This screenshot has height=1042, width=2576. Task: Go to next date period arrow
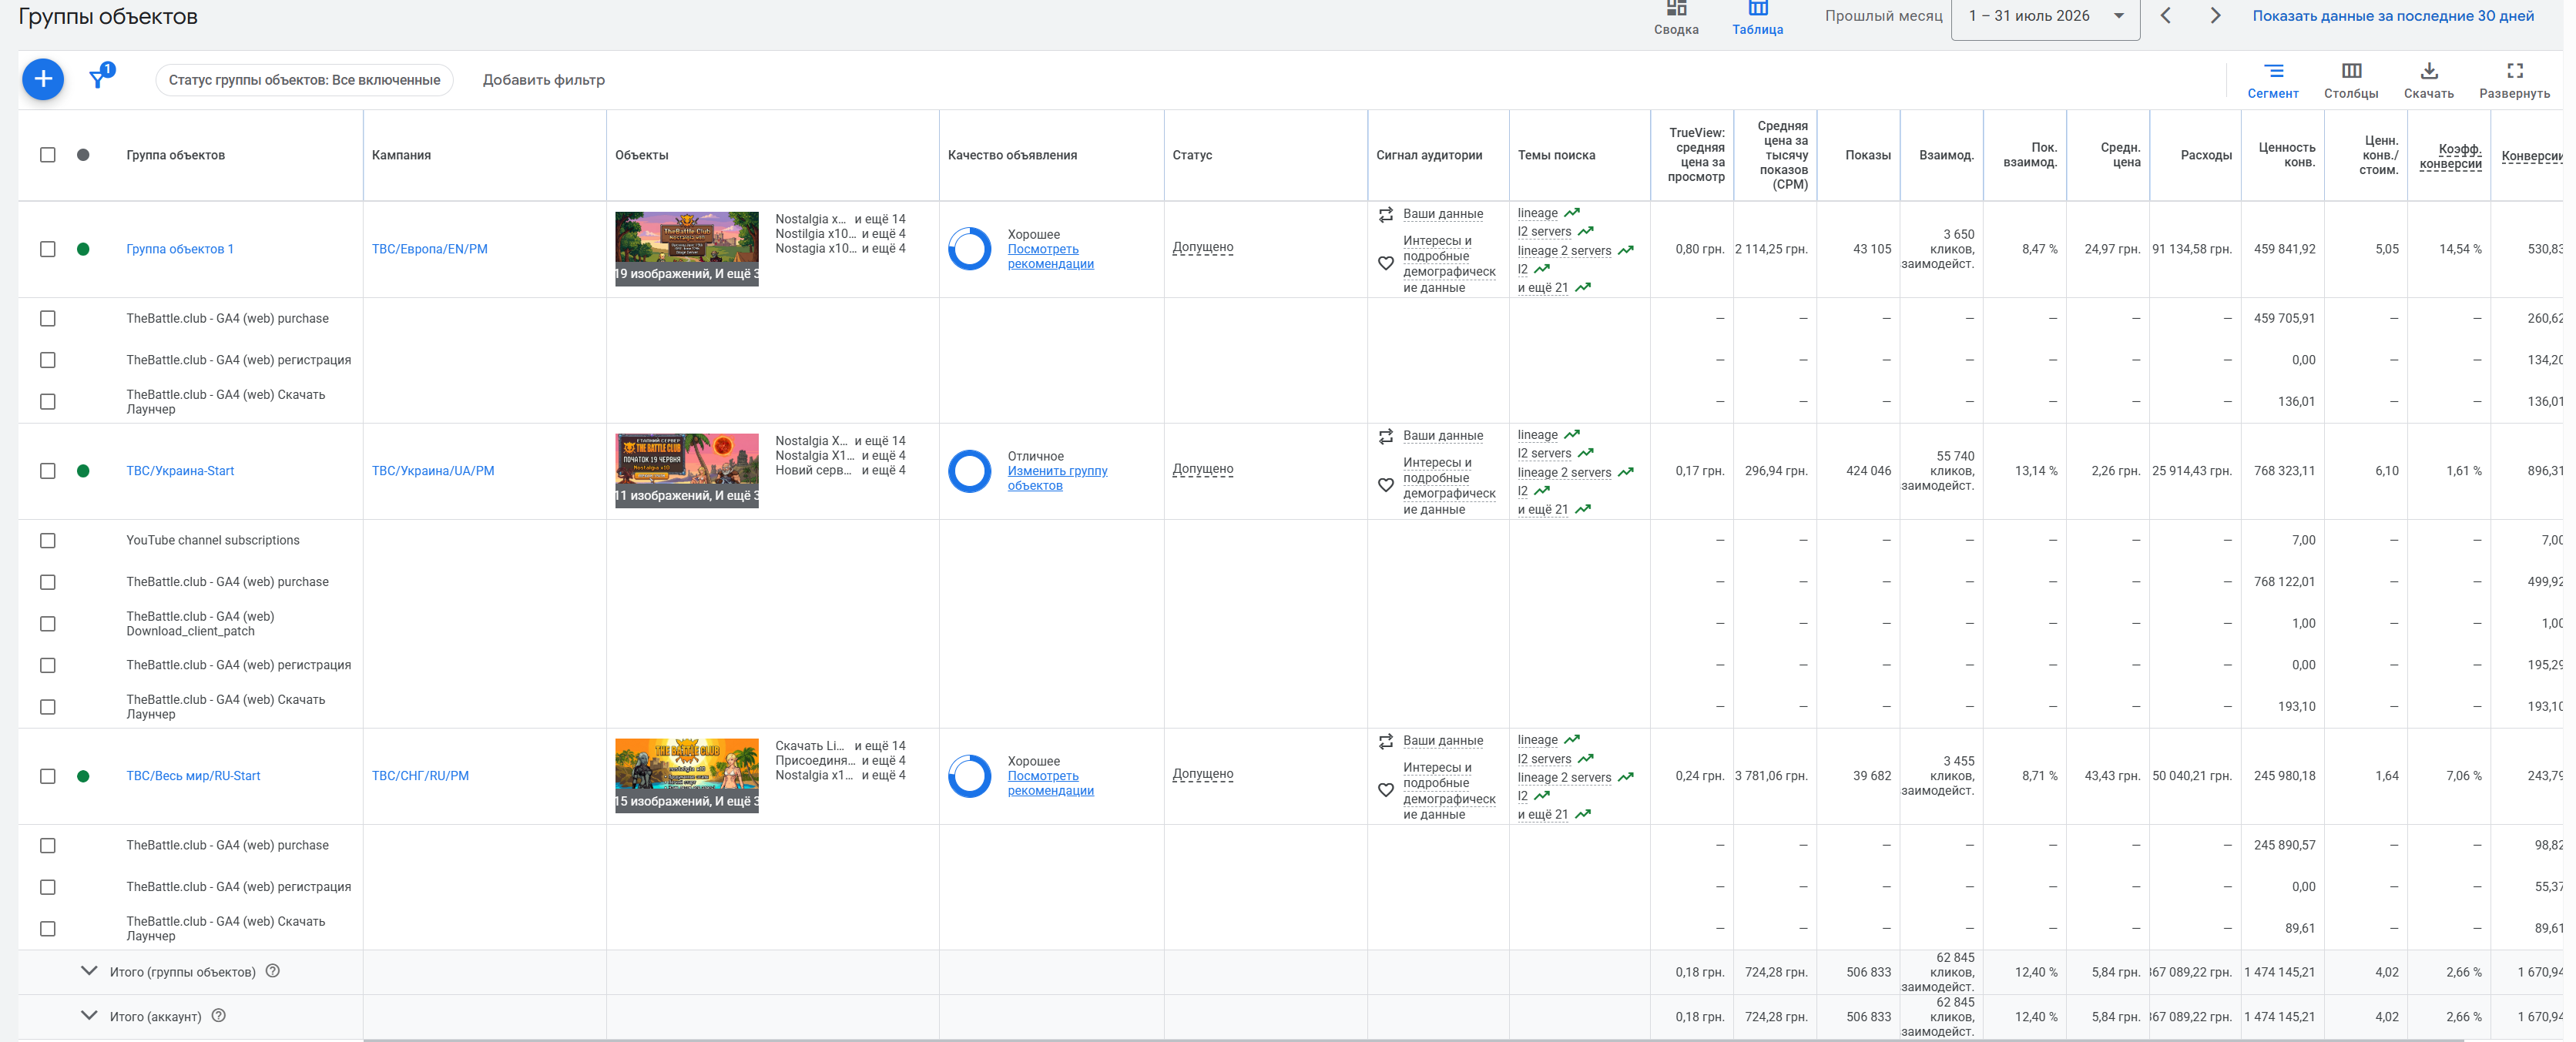tap(2215, 15)
